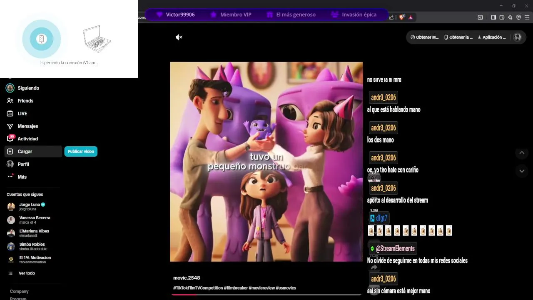Open the Friends section
Viewport: 533px width, 300px height.
(x=20, y=101)
